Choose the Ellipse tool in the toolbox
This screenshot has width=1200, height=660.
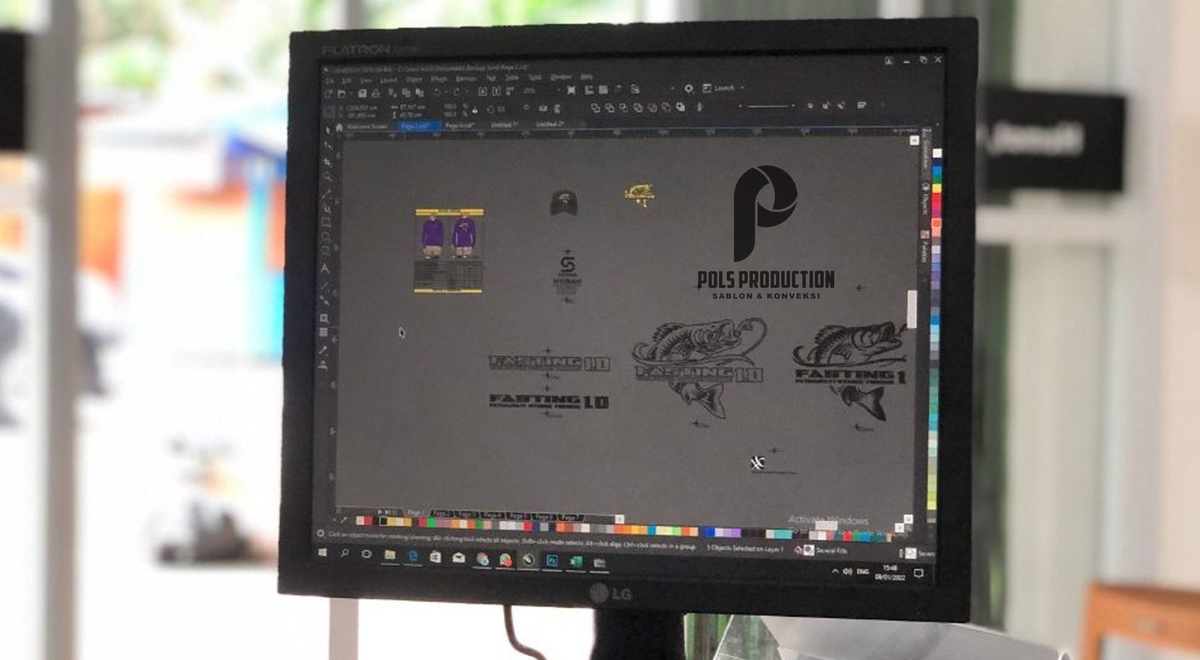326,235
